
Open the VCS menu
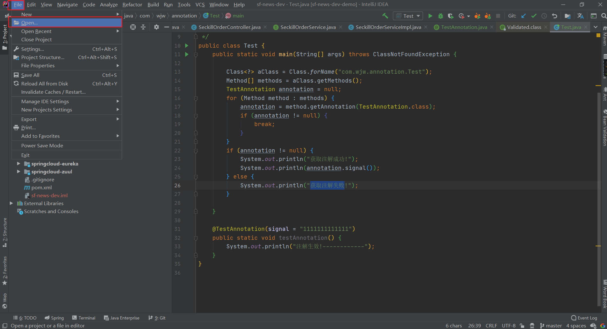[x=200, y=4]
